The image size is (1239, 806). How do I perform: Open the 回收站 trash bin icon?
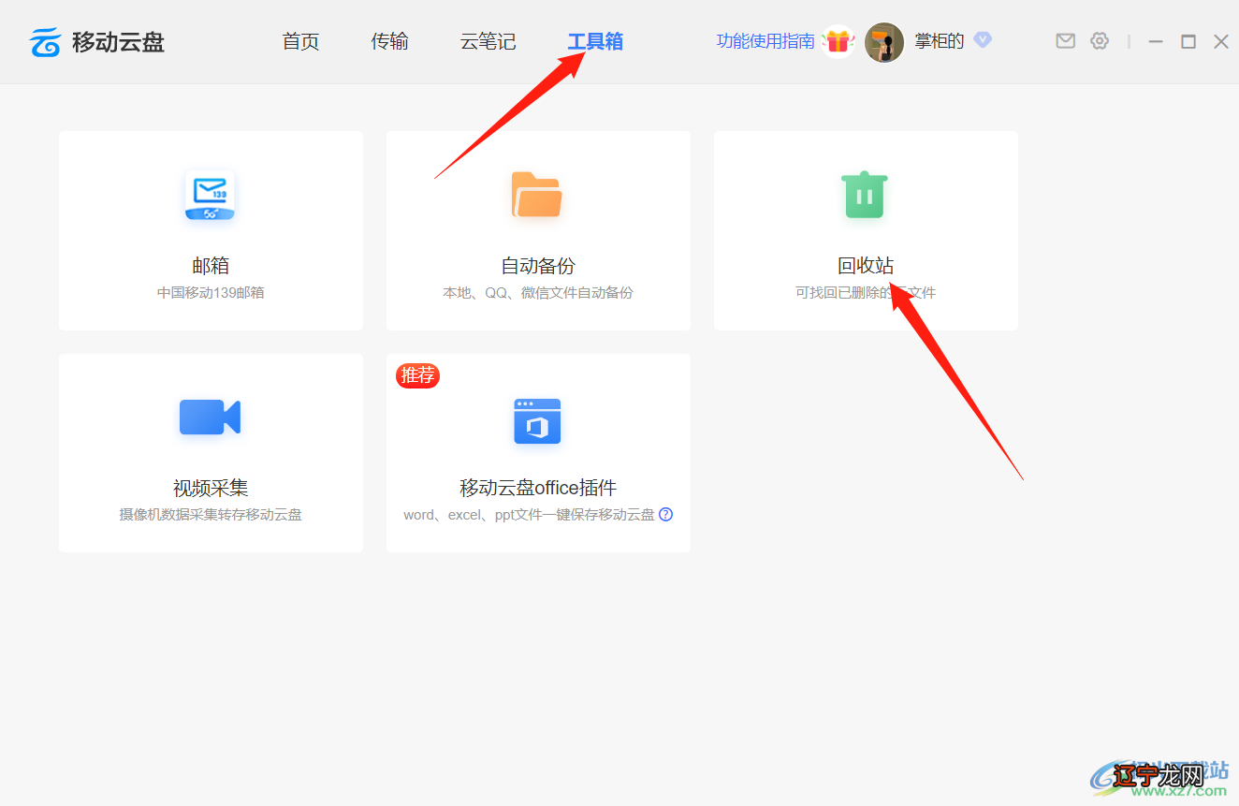(864, 195)
